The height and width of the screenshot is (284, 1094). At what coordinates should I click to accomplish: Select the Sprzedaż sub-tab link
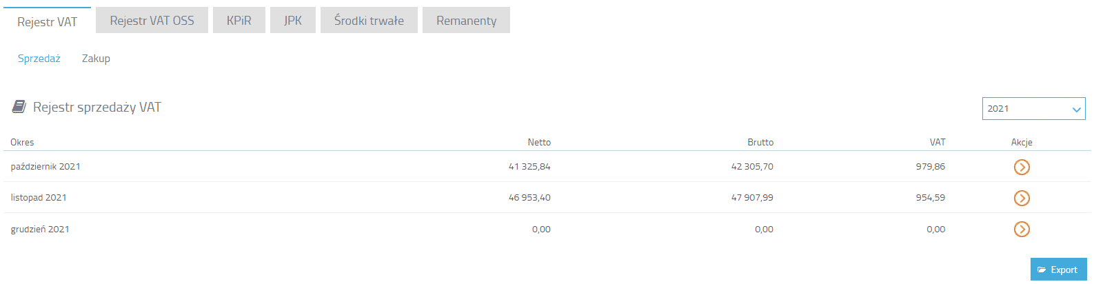click(x=39, y=59)
